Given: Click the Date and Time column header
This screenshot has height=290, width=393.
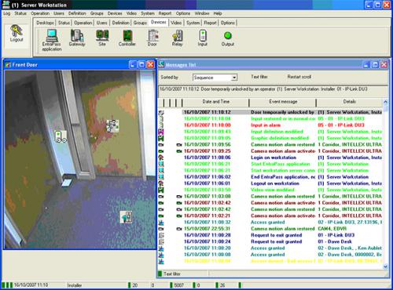Looking at the screenshot, I should pyautogui.click(x=215, y=102).
